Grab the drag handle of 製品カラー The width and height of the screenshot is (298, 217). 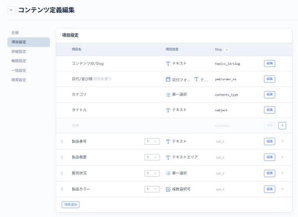pos(62,189)
